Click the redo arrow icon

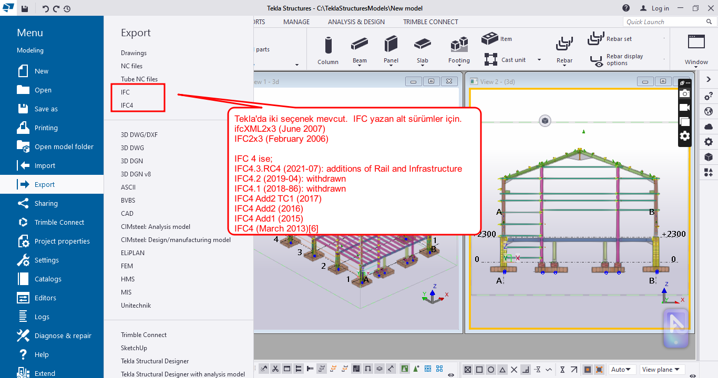tap(56, 8)
